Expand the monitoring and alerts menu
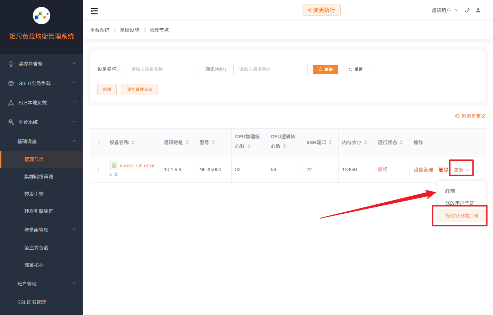The image size is (493, 315). coord(42,64)
